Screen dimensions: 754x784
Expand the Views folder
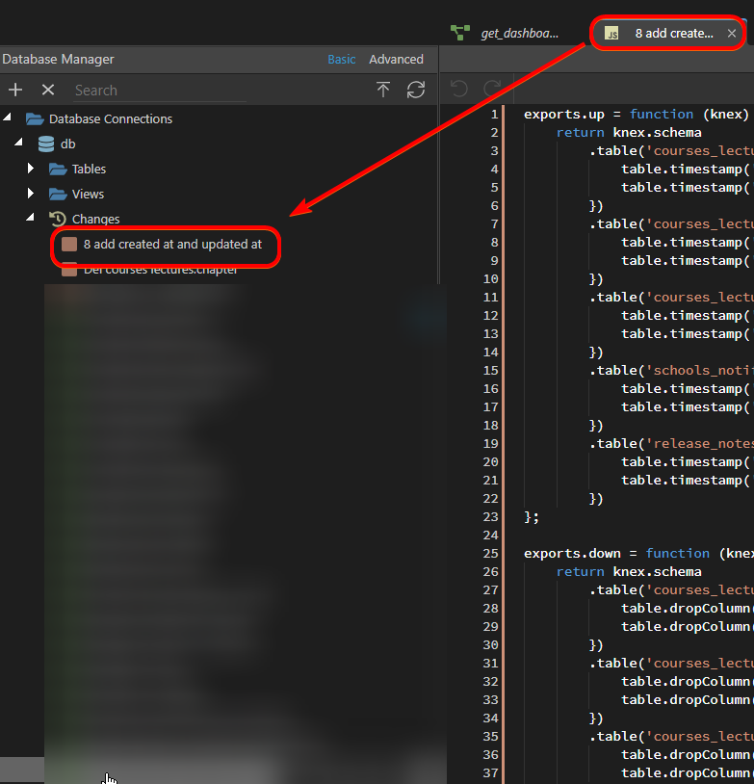tap(31, 194)
